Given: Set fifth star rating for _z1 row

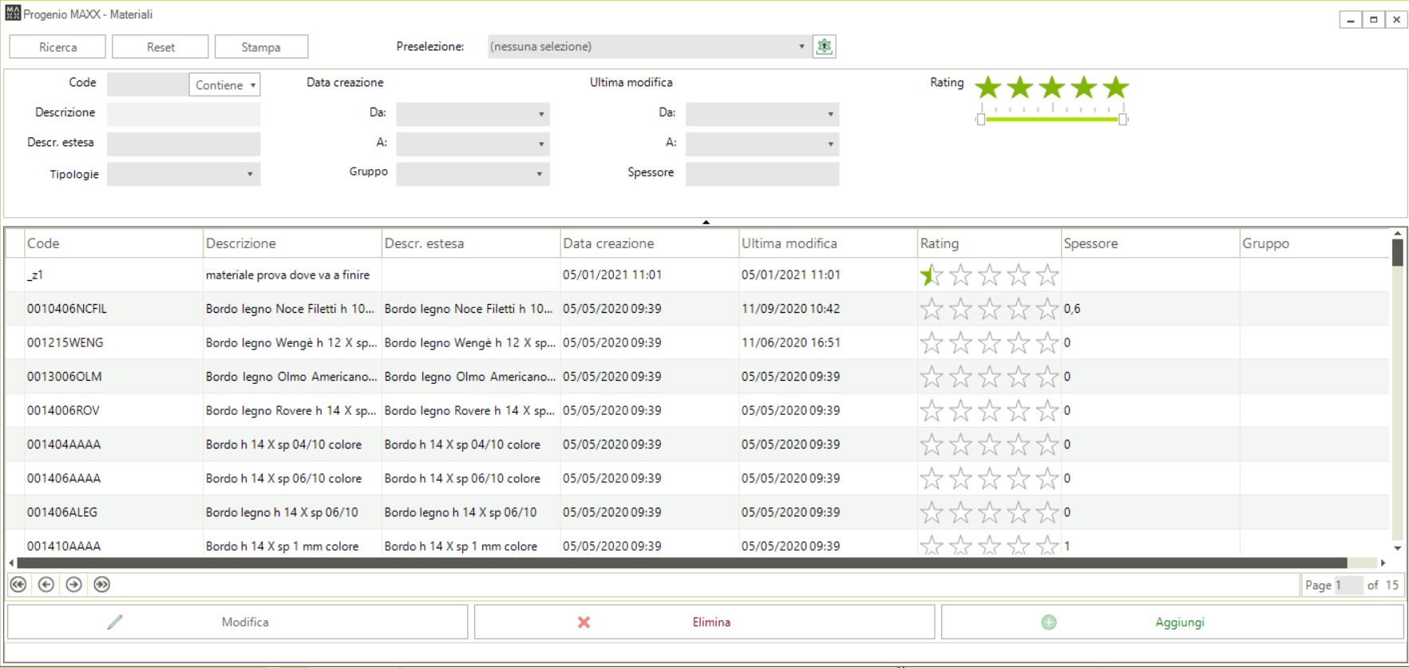Looking at the screenshot, I should click(1047, 275).
